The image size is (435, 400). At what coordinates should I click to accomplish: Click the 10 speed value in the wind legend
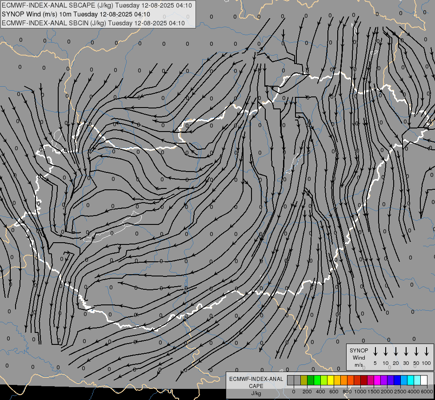click(x=386, y=363)
